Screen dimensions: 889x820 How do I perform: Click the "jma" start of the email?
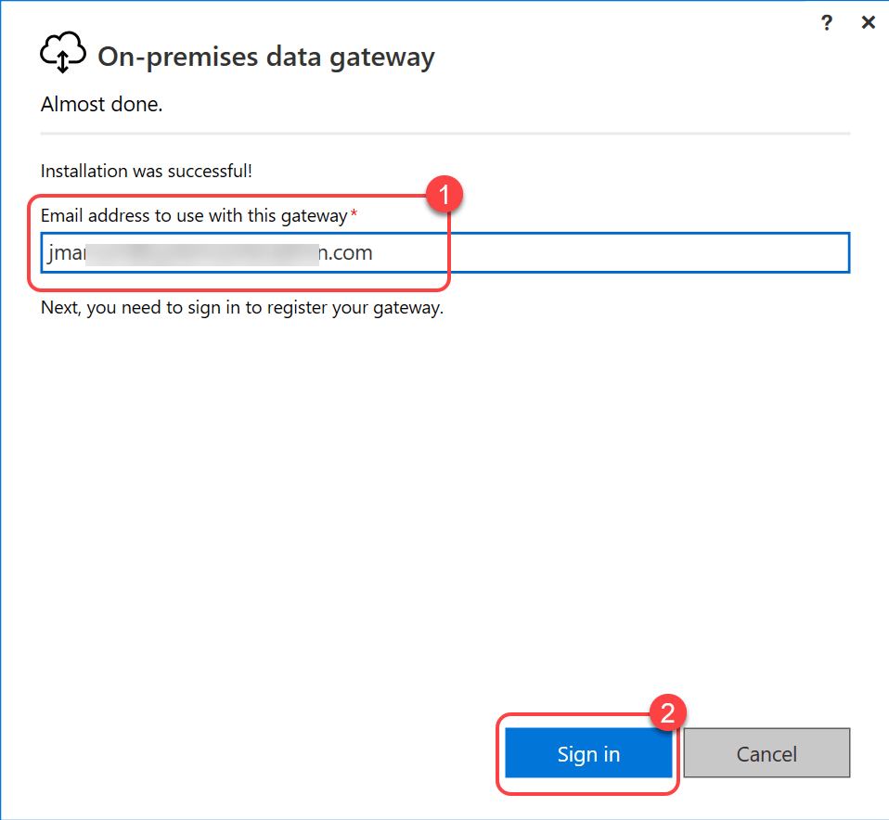[x=65, y=253]
